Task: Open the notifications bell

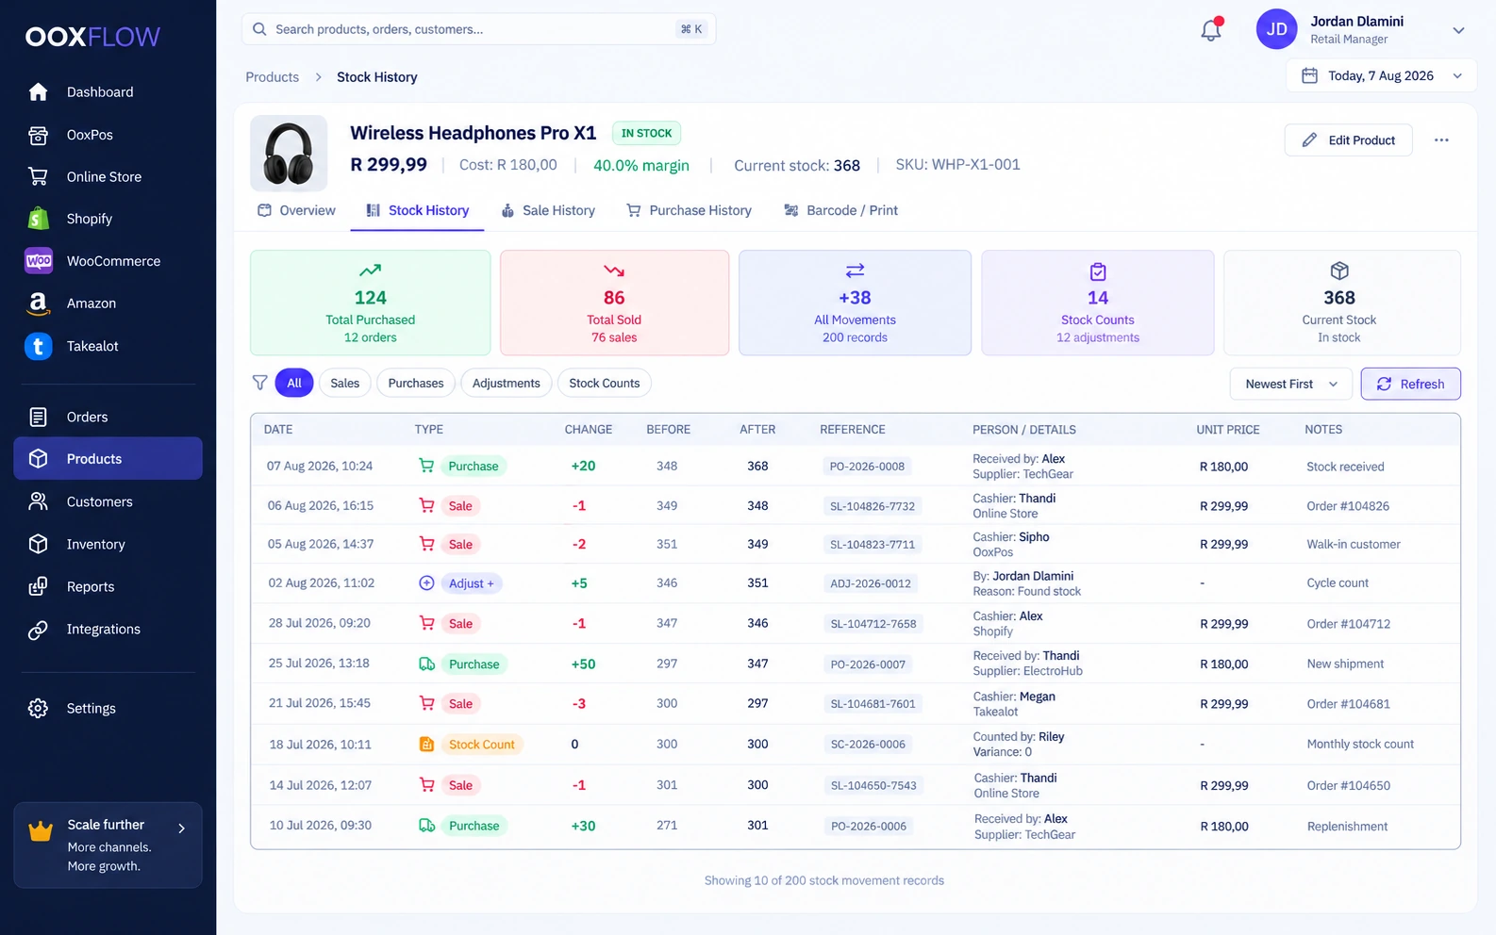Action: pos(1211,29)
